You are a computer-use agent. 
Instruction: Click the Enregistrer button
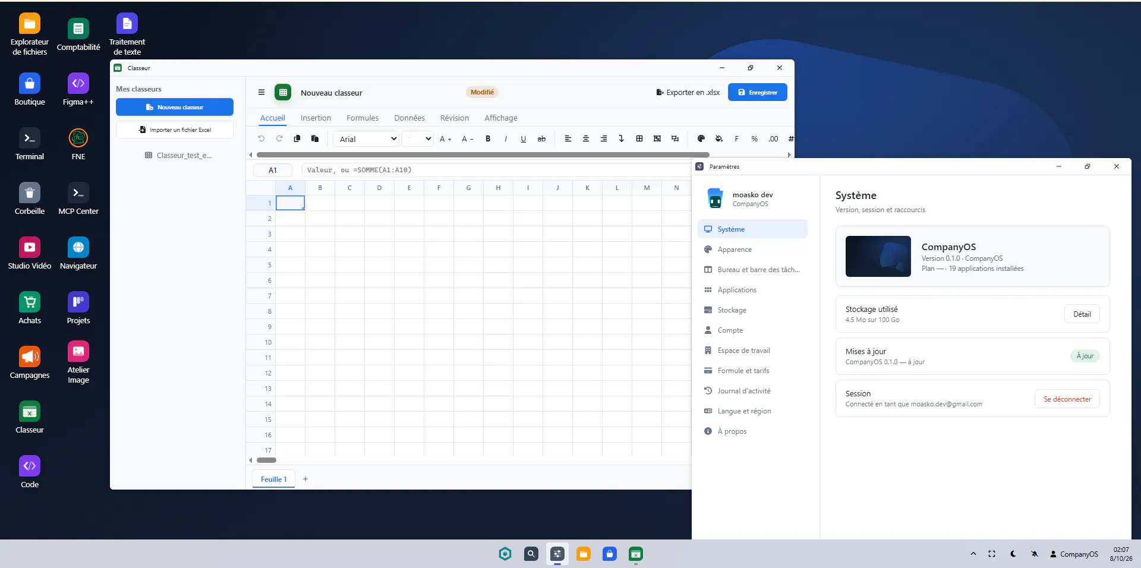[758, 92]
